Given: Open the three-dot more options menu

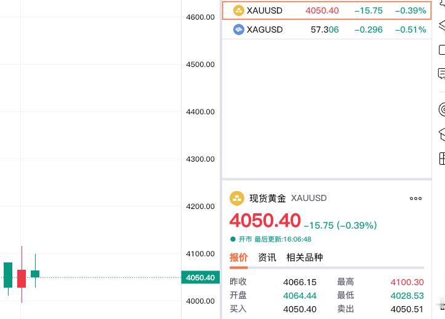Looking at the screenshot, I should [415, 199].
